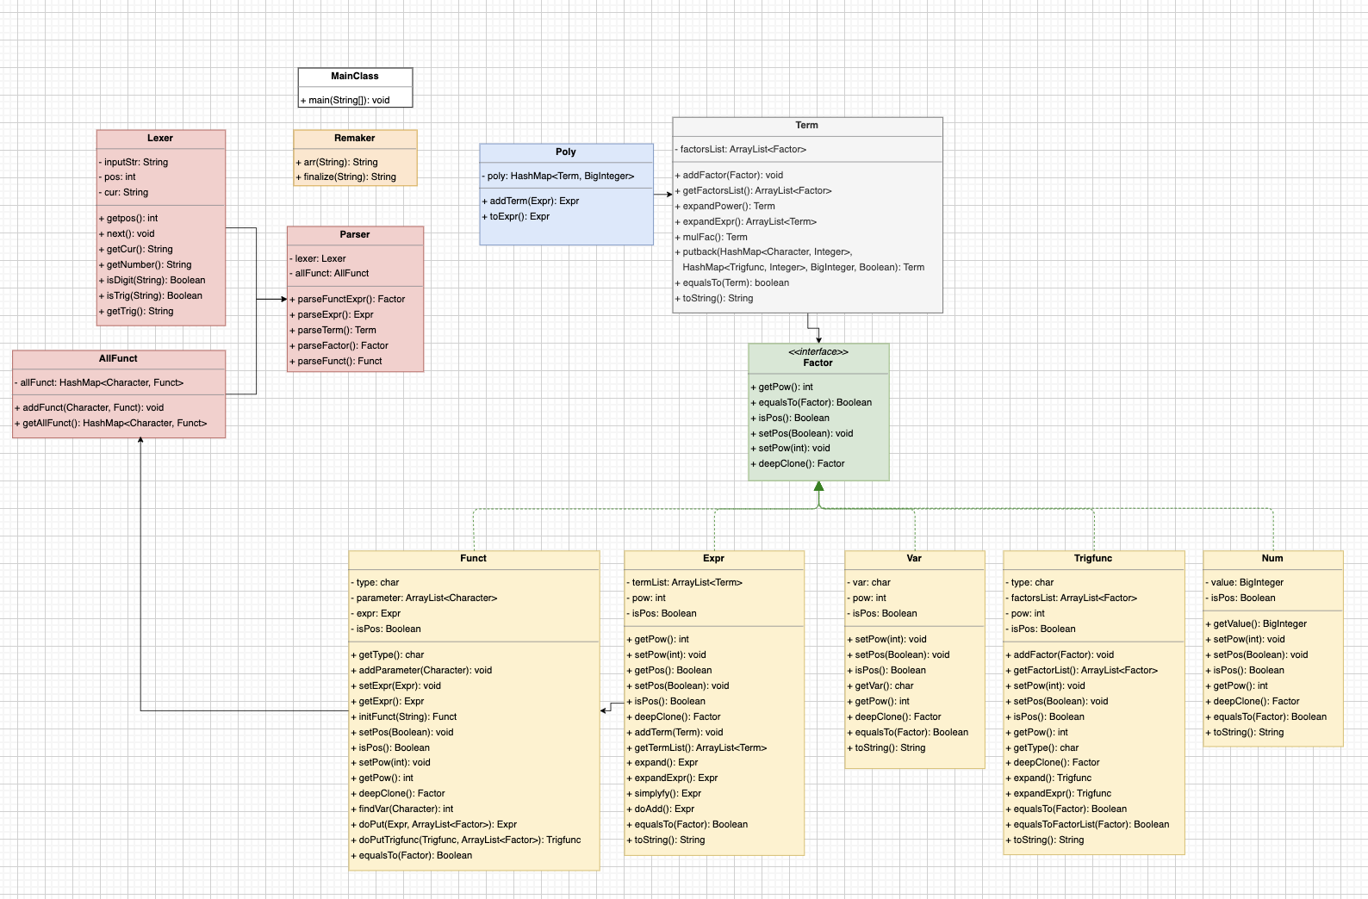Click the arrow from Poly to Term
1368x899 pixels.
click(x=662, y=195)
